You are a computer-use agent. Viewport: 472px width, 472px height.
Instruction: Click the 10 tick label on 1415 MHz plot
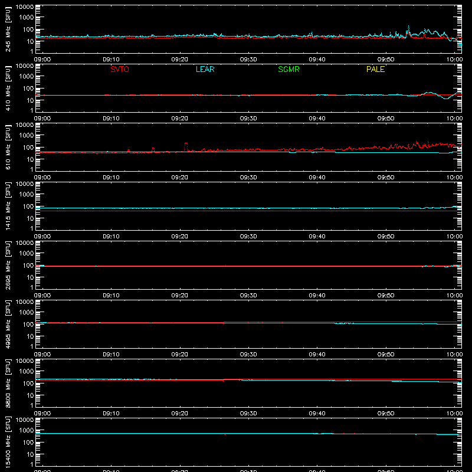click(30, 218)
